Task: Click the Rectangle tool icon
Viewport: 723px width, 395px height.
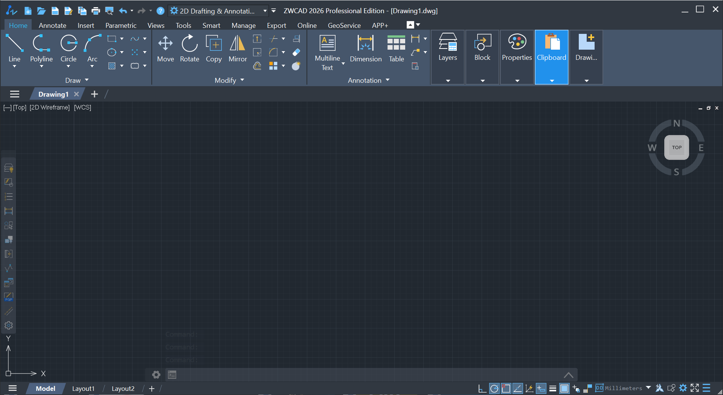Action: [x=111, y=39]
